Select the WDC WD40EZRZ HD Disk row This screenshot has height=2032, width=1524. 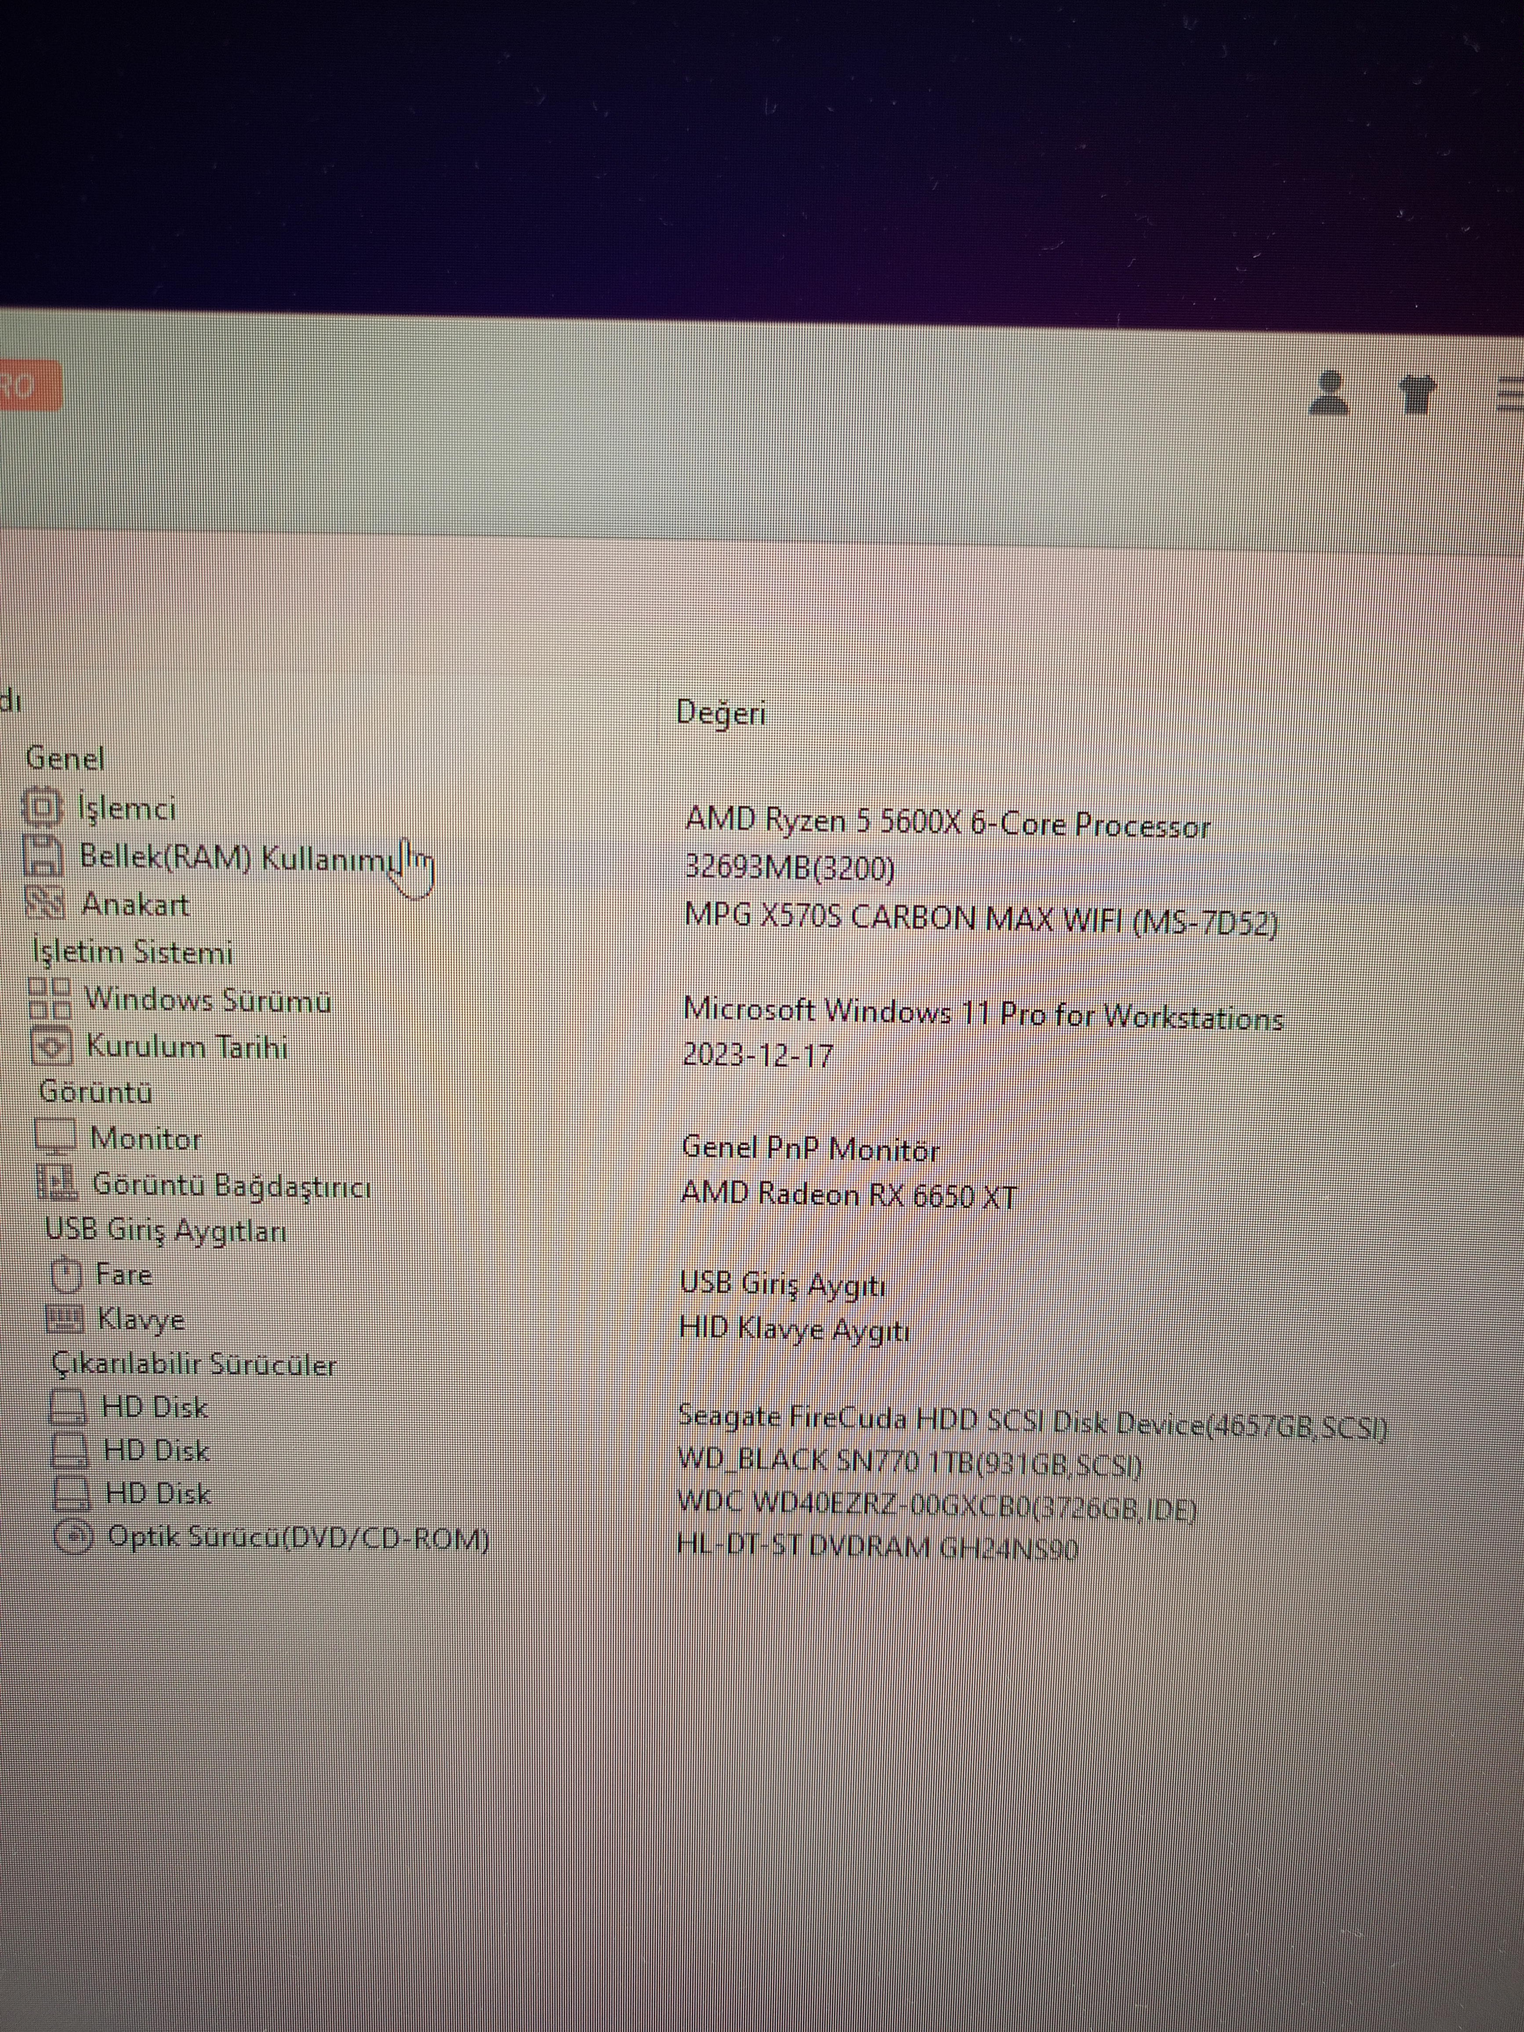coord(158,1494)
